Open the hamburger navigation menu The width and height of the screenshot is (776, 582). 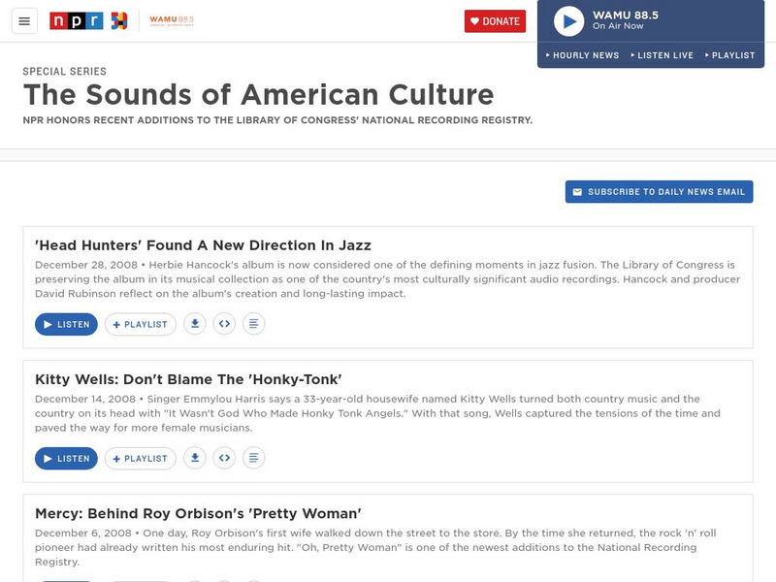point(24,21)
